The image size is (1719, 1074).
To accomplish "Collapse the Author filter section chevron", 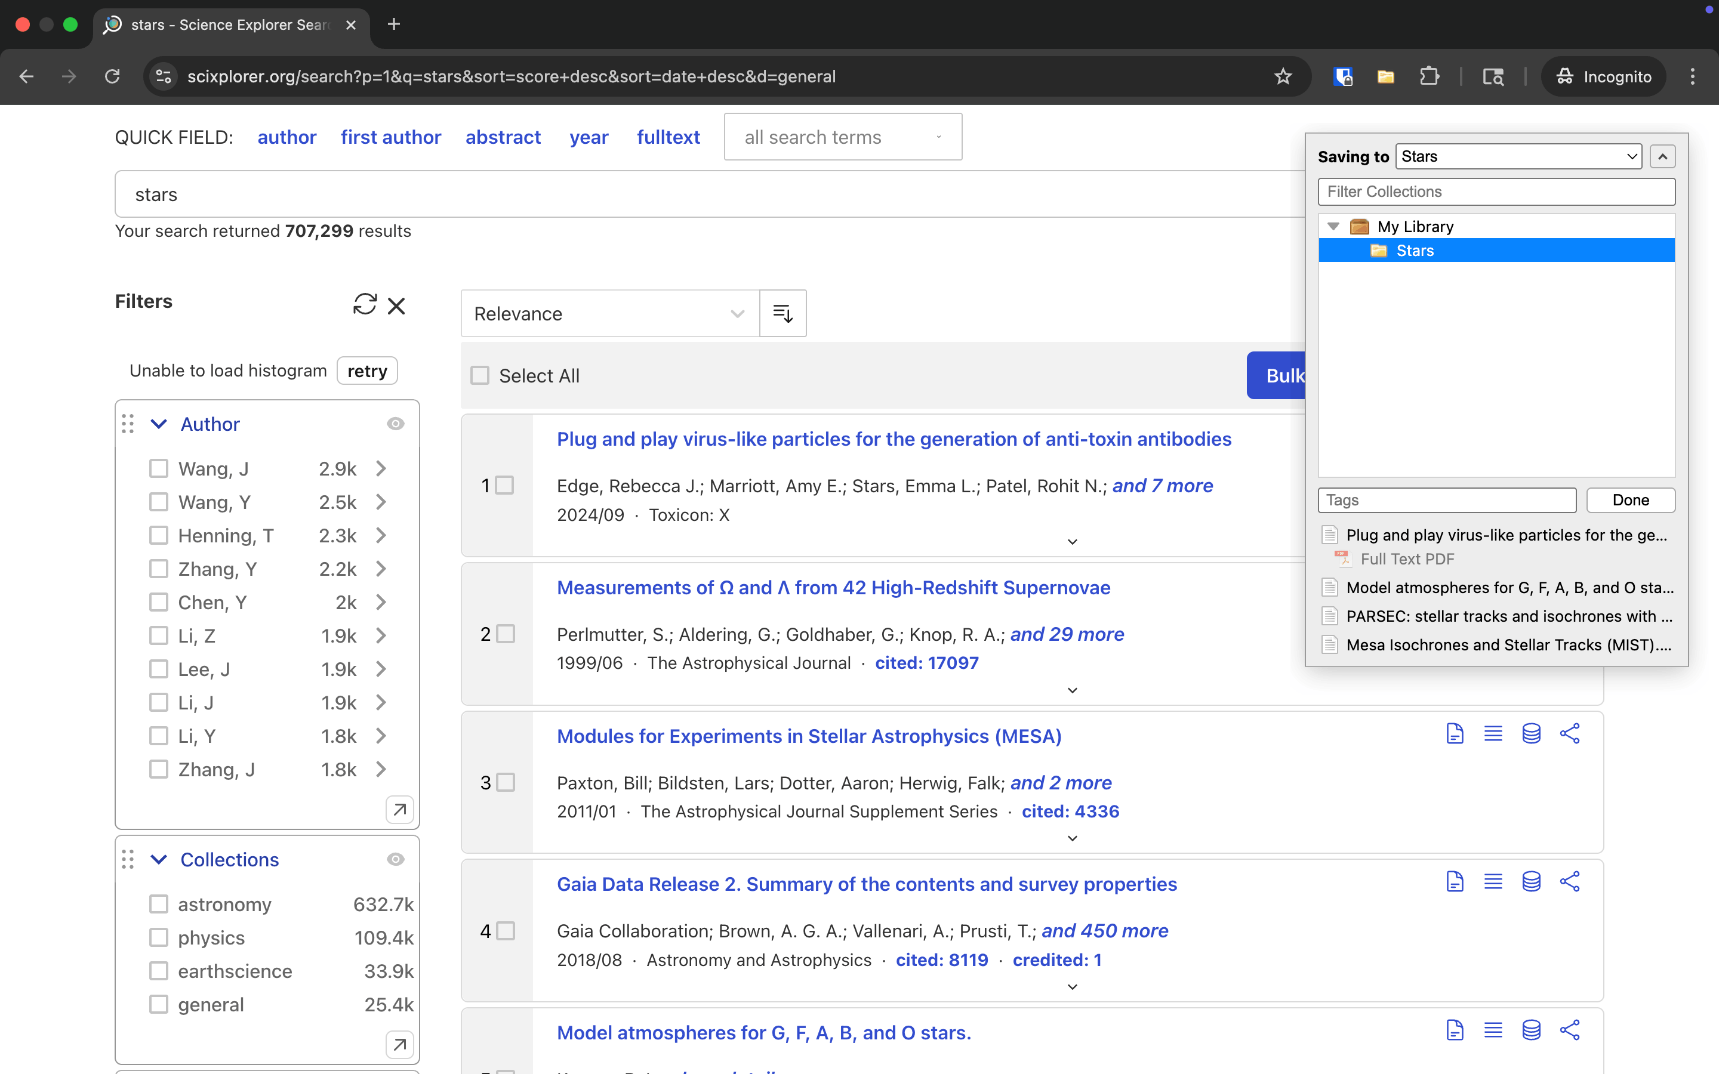I will pyautogui.click(x=159, y=424).
